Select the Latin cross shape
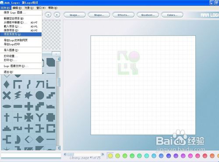 point(7,117)
